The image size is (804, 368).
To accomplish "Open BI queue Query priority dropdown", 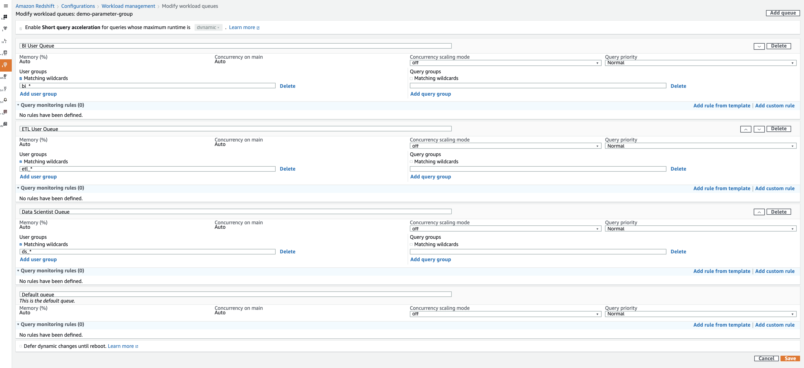I will click(700, 63).
